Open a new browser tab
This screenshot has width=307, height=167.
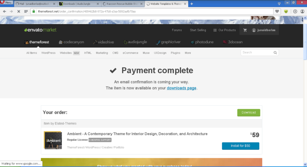click(x=192, y=4)
